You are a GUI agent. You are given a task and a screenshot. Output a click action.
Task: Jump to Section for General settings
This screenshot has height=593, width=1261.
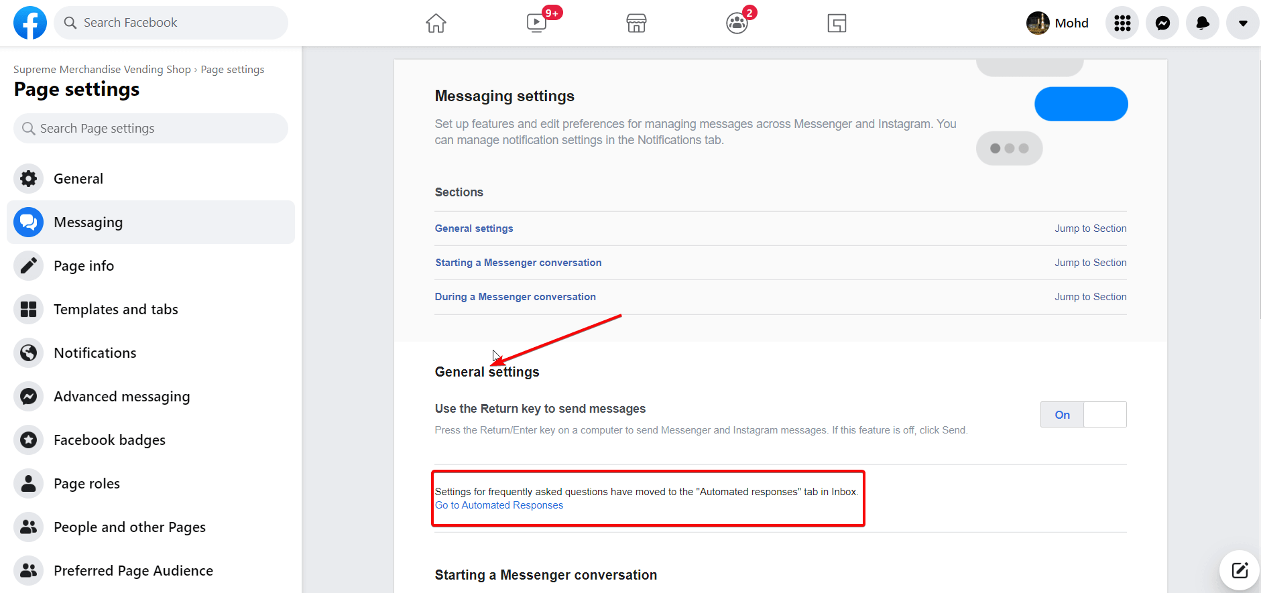[1090, 228]
